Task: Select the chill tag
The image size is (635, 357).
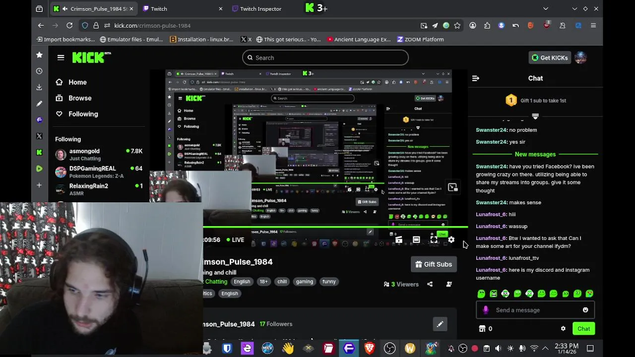Action: pyautogui.click(x=282, y=282)
